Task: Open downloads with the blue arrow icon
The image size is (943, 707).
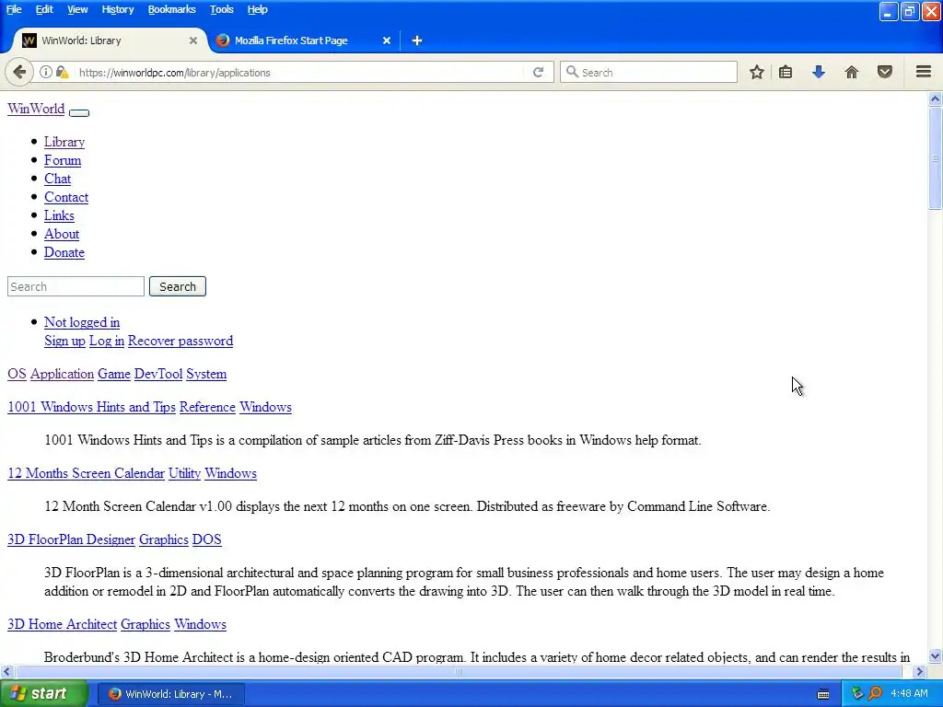Action: pyautogui.click(x=819, y=72)
